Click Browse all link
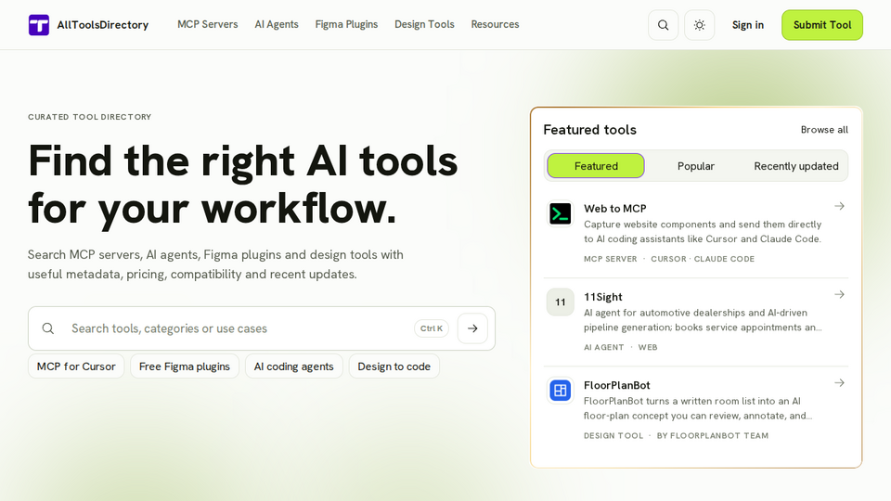The height and width of the screenshot is (501, 891). click(x=824, y=130)
